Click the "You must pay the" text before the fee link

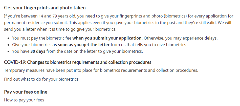click(29, 38)
